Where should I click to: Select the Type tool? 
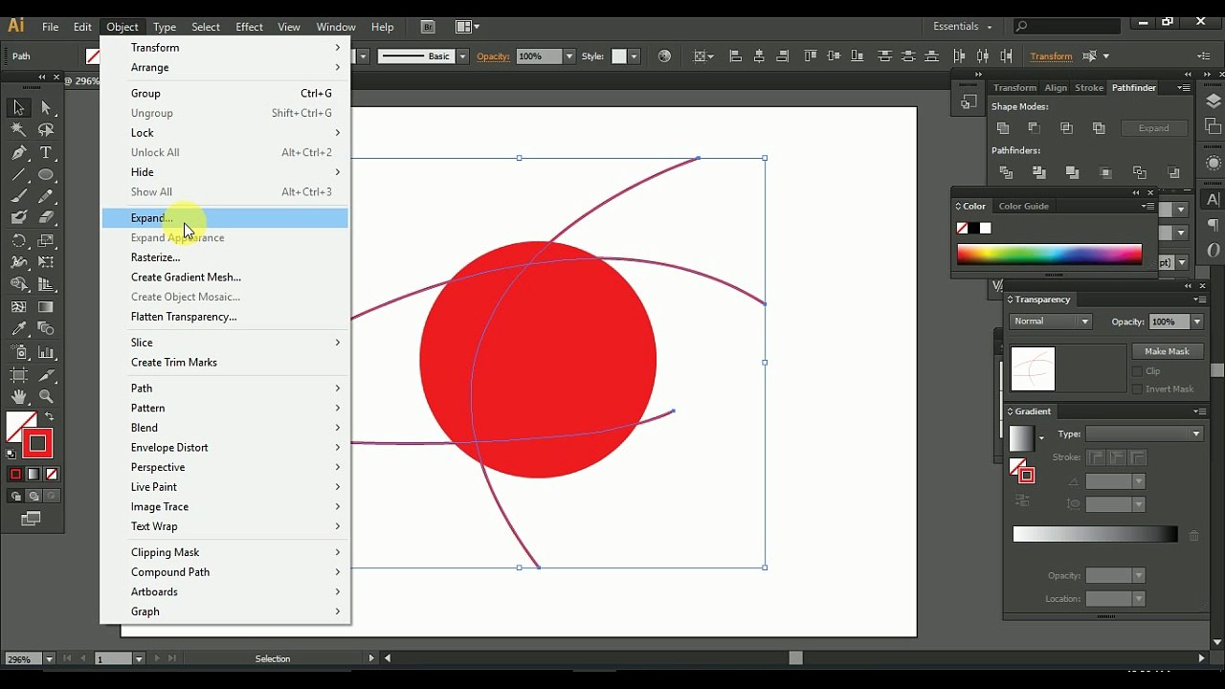tap(46, 153)
